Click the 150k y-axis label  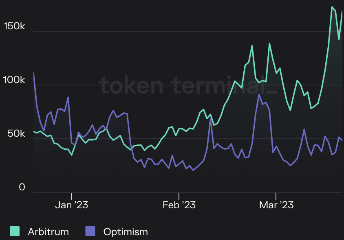click(x=14, y=26)
